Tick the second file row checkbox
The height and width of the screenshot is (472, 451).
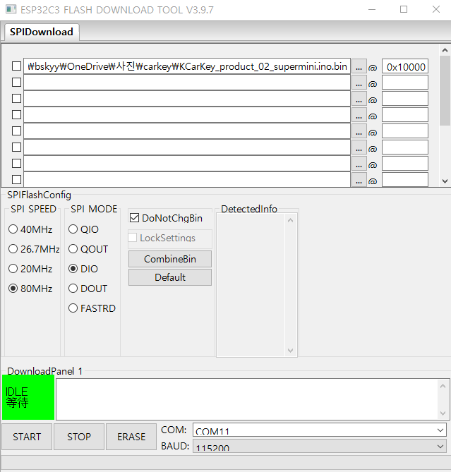tap(16, 83)
